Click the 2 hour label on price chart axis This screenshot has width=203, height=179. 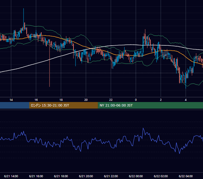[161, 100]
